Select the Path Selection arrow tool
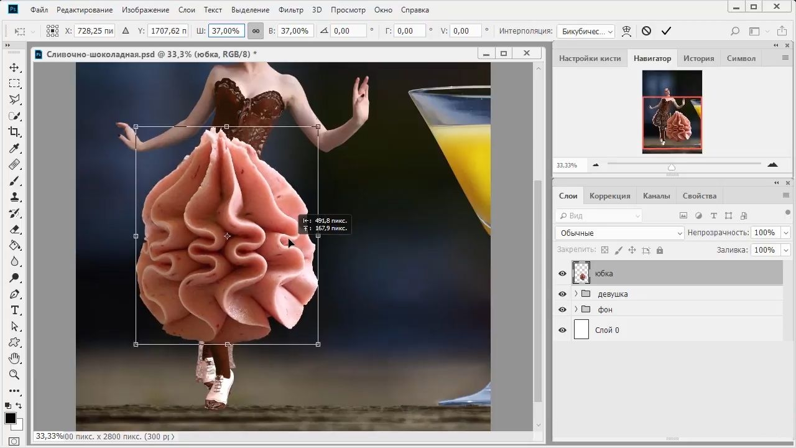796x448 pixels. [x=14, y=326]
